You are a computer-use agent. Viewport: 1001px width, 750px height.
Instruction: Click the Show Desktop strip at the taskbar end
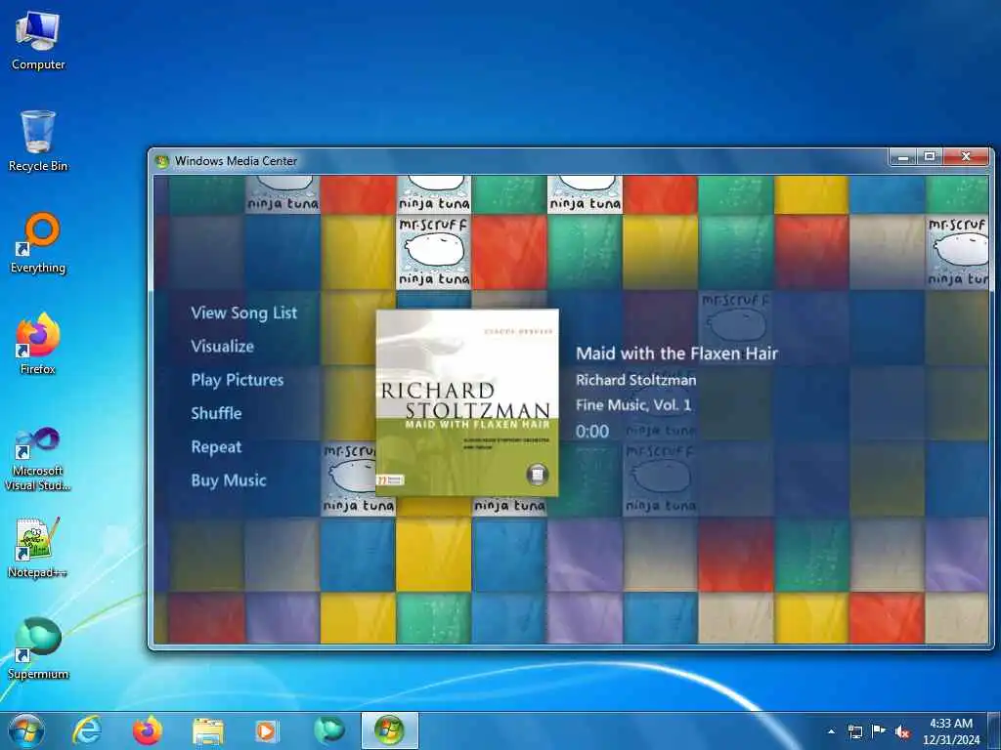994,730
